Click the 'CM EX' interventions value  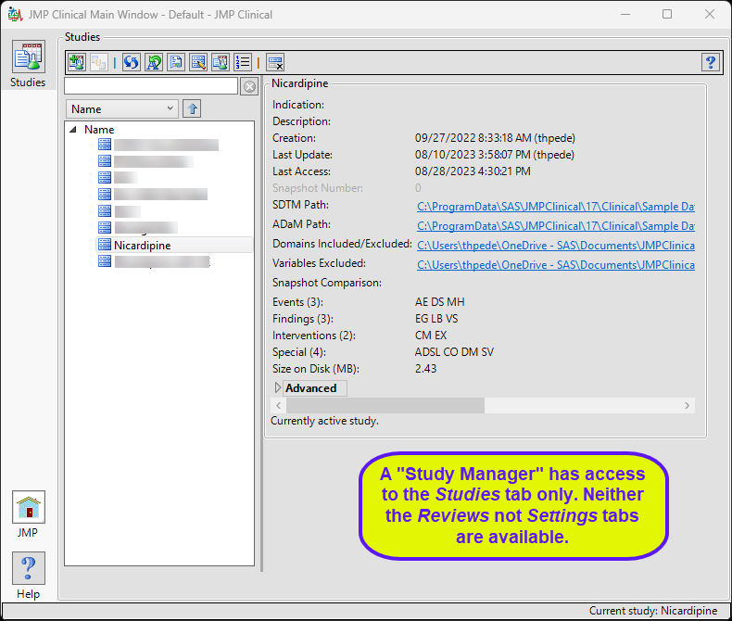(431, 336)
